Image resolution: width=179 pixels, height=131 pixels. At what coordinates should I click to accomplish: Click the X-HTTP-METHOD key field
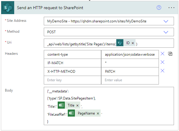click(72, 72)
